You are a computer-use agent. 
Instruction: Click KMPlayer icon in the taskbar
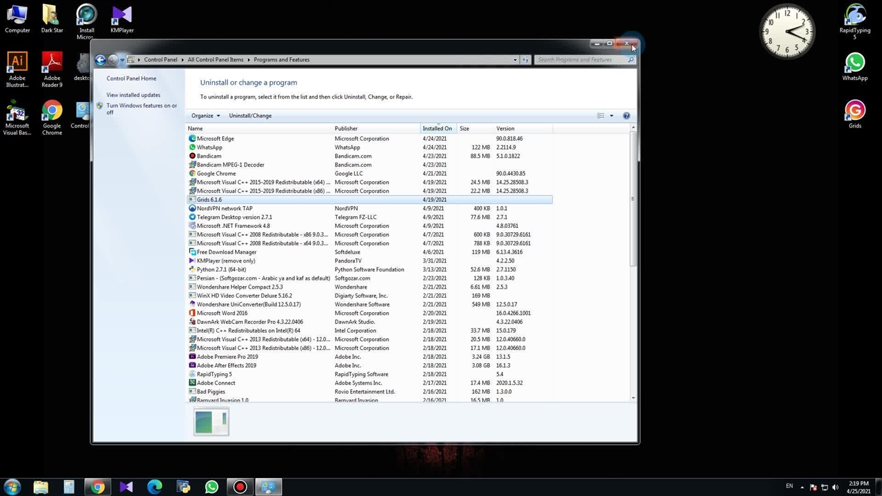click(x=126, y=487)
